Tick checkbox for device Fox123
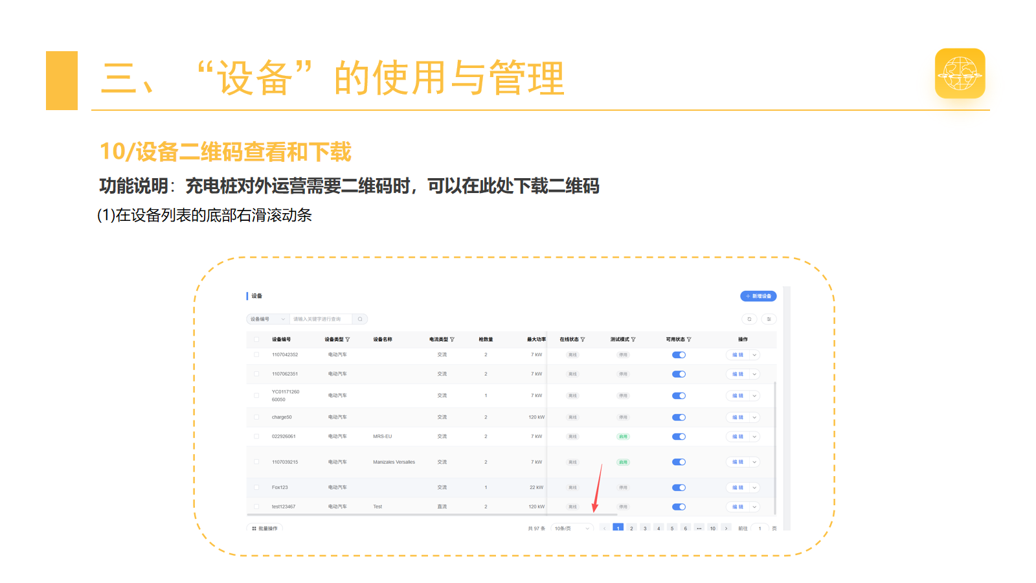Screen dimensions: 1036x583 coord(256,487)
